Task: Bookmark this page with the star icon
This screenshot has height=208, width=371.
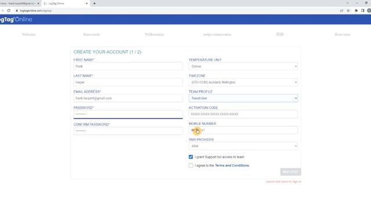Action: 348,10
